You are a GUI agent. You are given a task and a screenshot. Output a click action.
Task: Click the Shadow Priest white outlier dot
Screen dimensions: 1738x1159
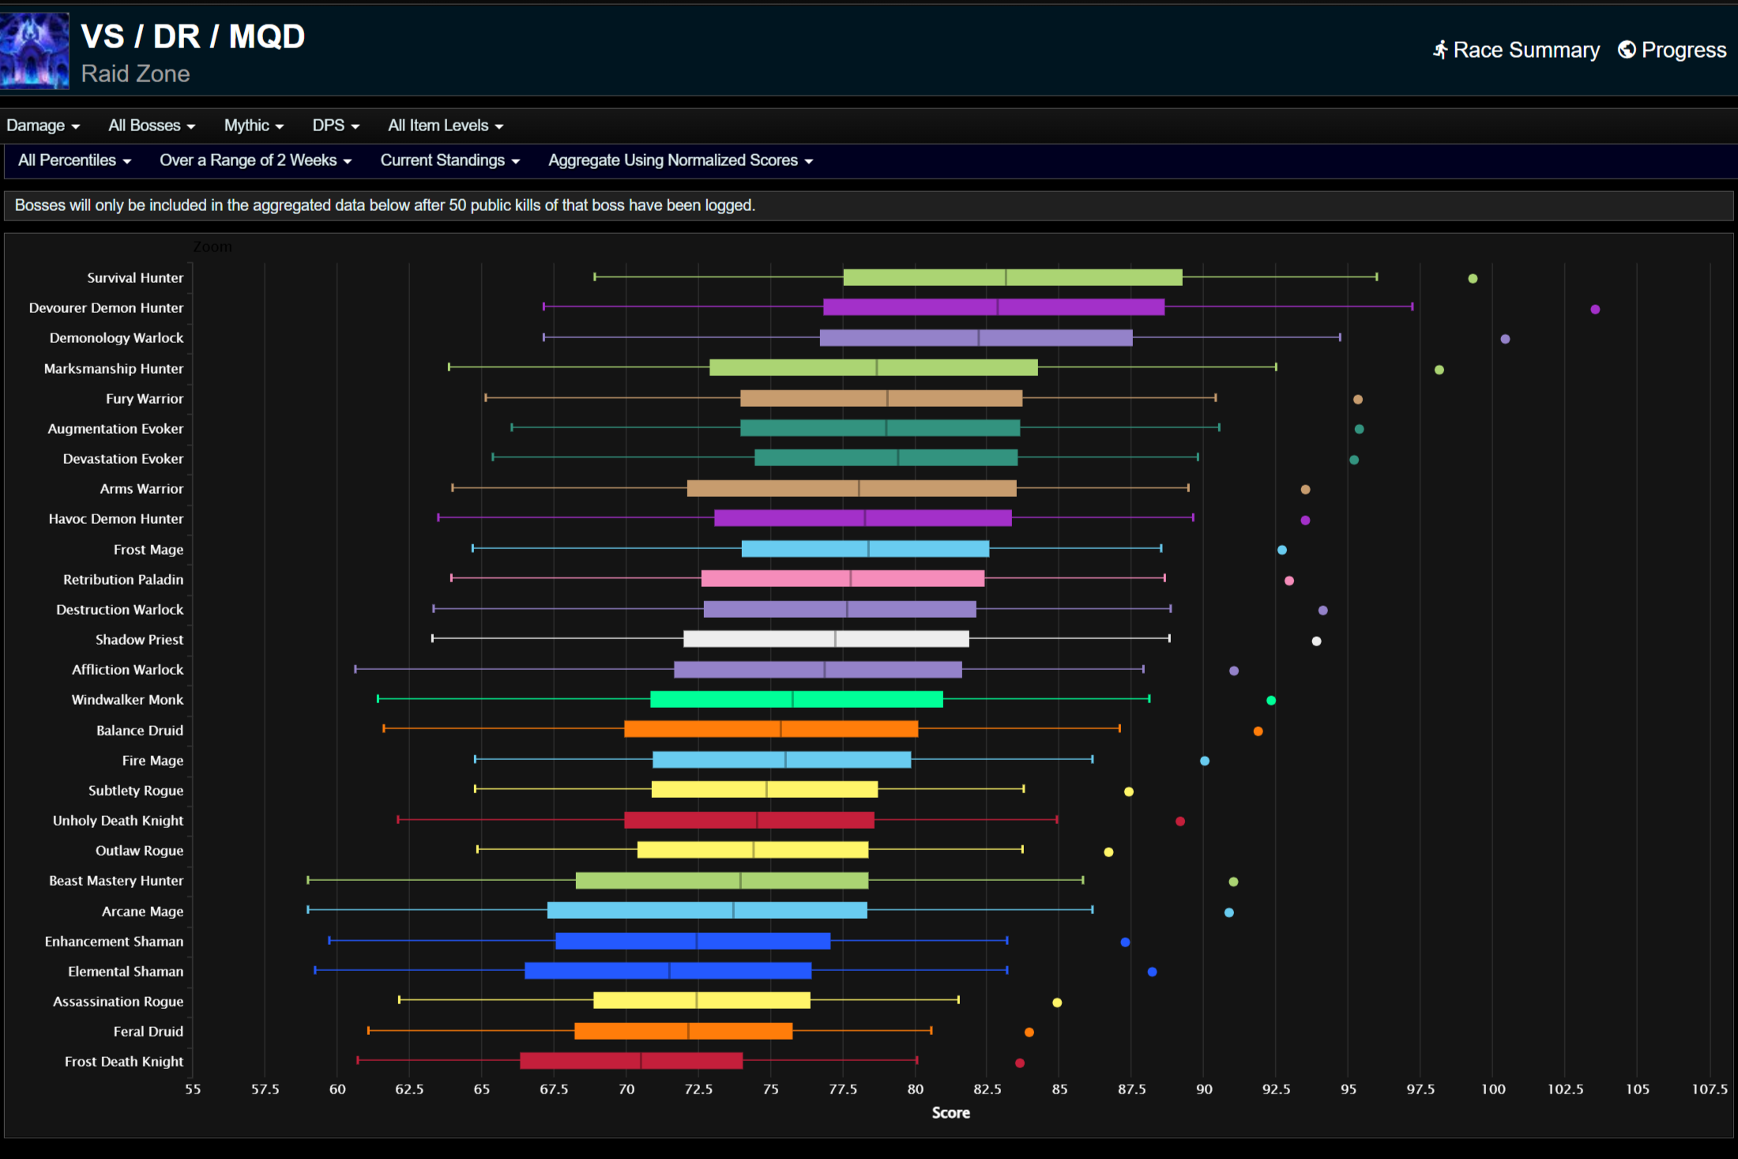pos(1316,641)
